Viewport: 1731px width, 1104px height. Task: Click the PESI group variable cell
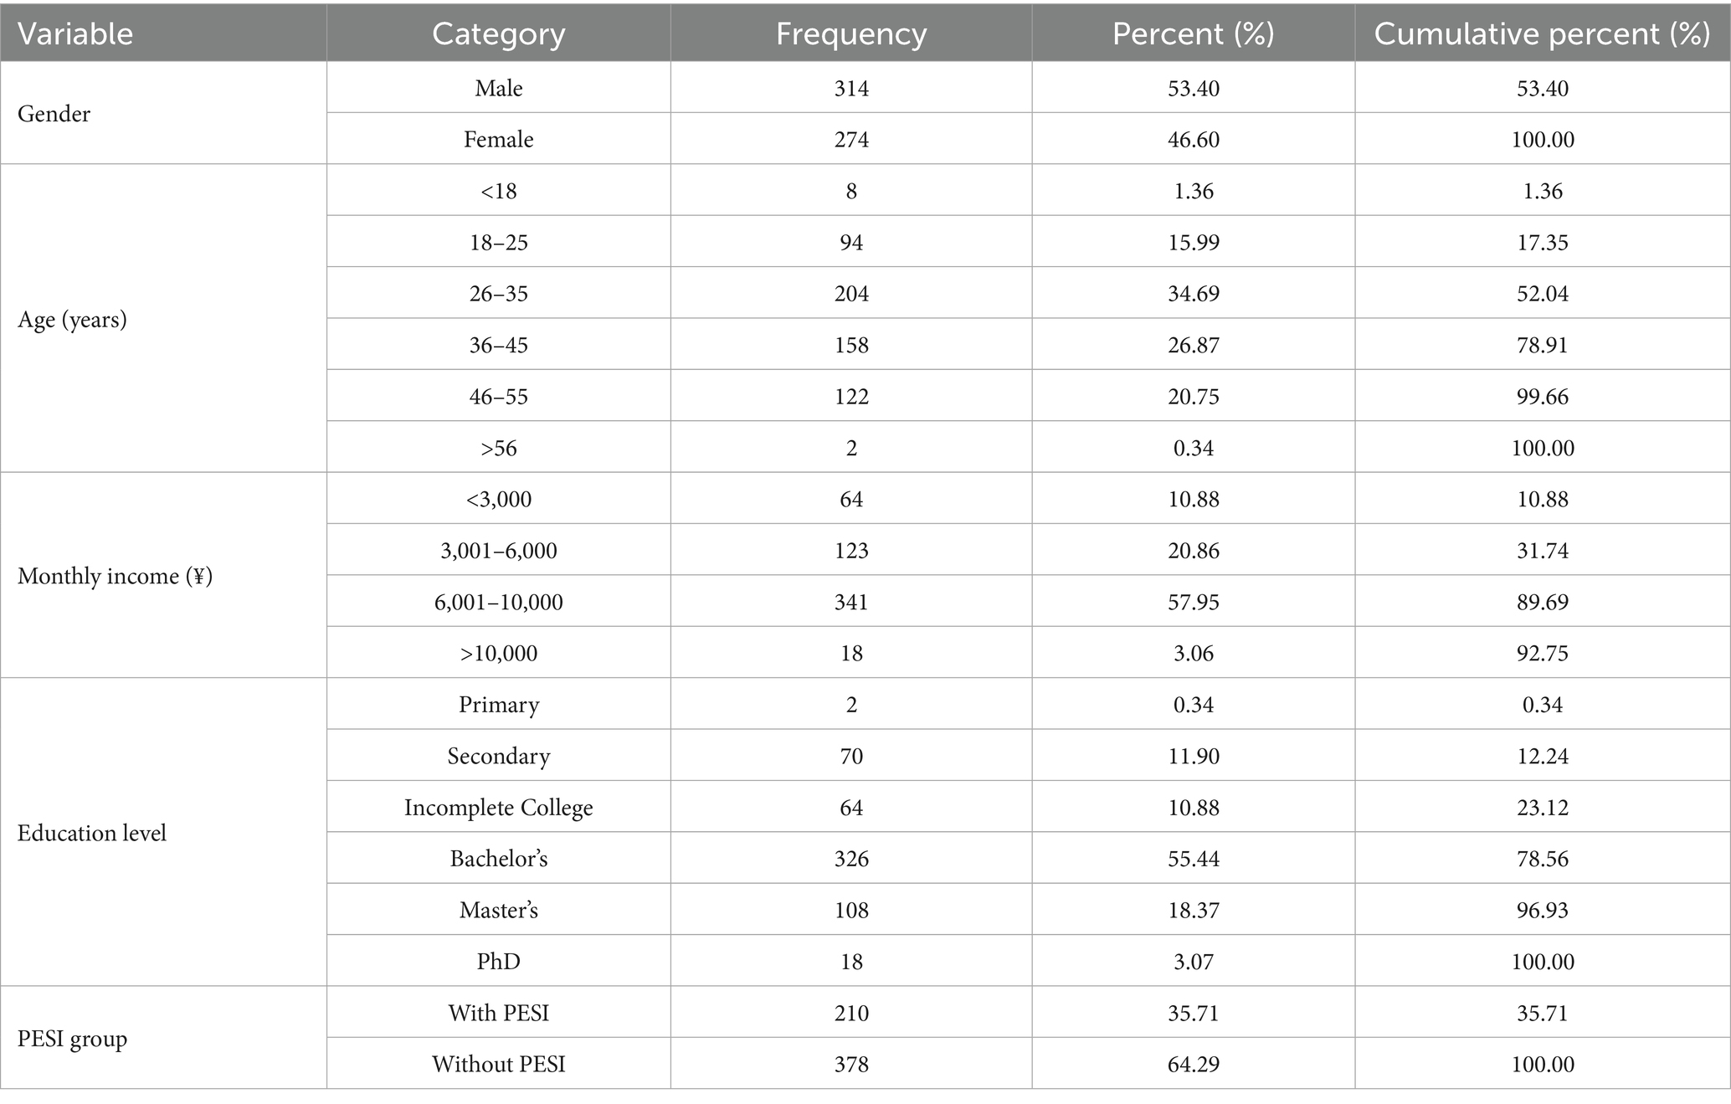pyautogui.click(x=72, y=1039)
